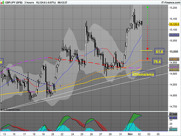Click the 40.463 indicator value tag
Screen dimensions: 181x136
click(x=173, y=118)
